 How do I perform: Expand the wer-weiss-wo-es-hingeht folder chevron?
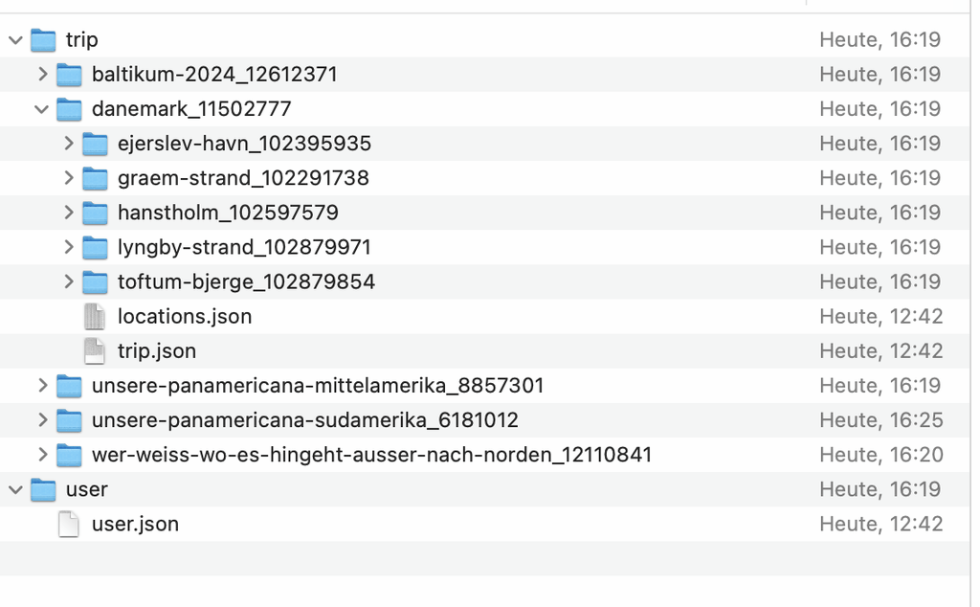click(42, 455)
